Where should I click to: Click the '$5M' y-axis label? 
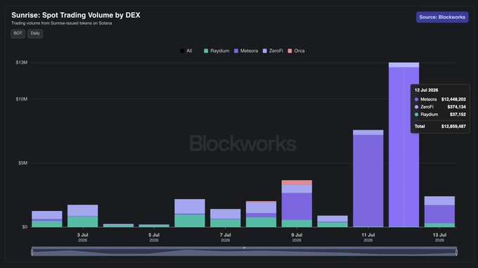[23, 163]
